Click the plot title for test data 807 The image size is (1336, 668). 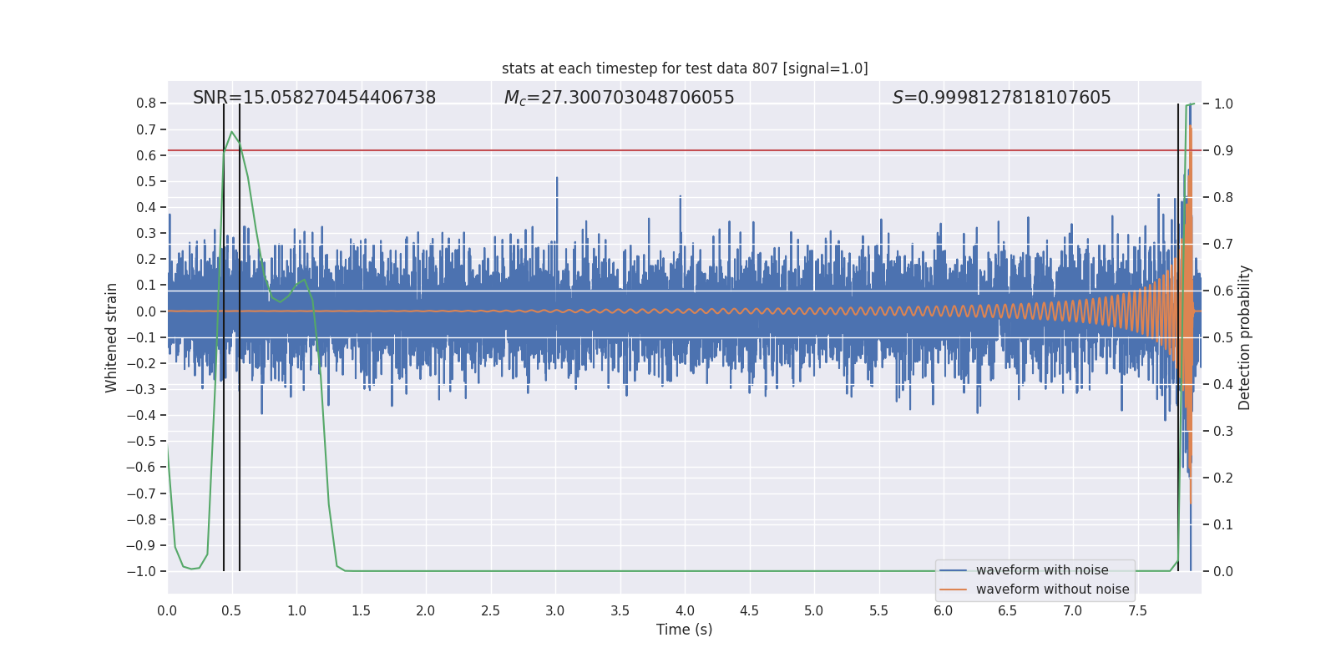pos(685,68)
